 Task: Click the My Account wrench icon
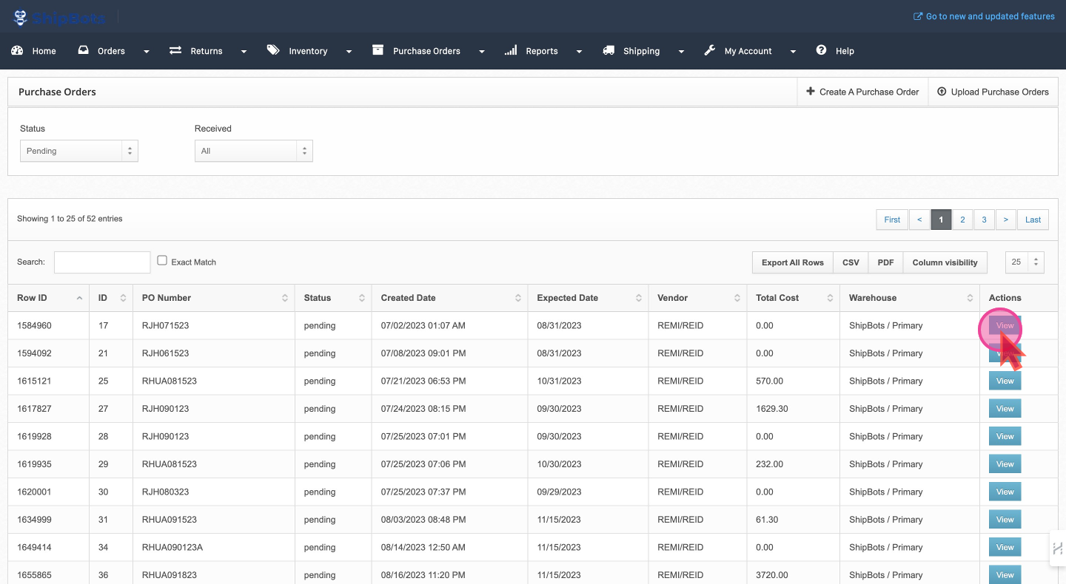click(709, 50)
